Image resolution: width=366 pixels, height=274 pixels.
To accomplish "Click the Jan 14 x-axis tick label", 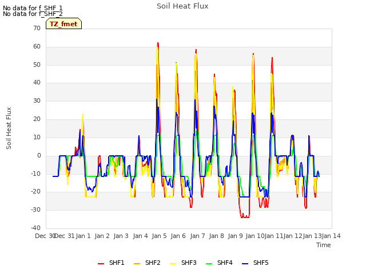I will (x=331, y=236).
